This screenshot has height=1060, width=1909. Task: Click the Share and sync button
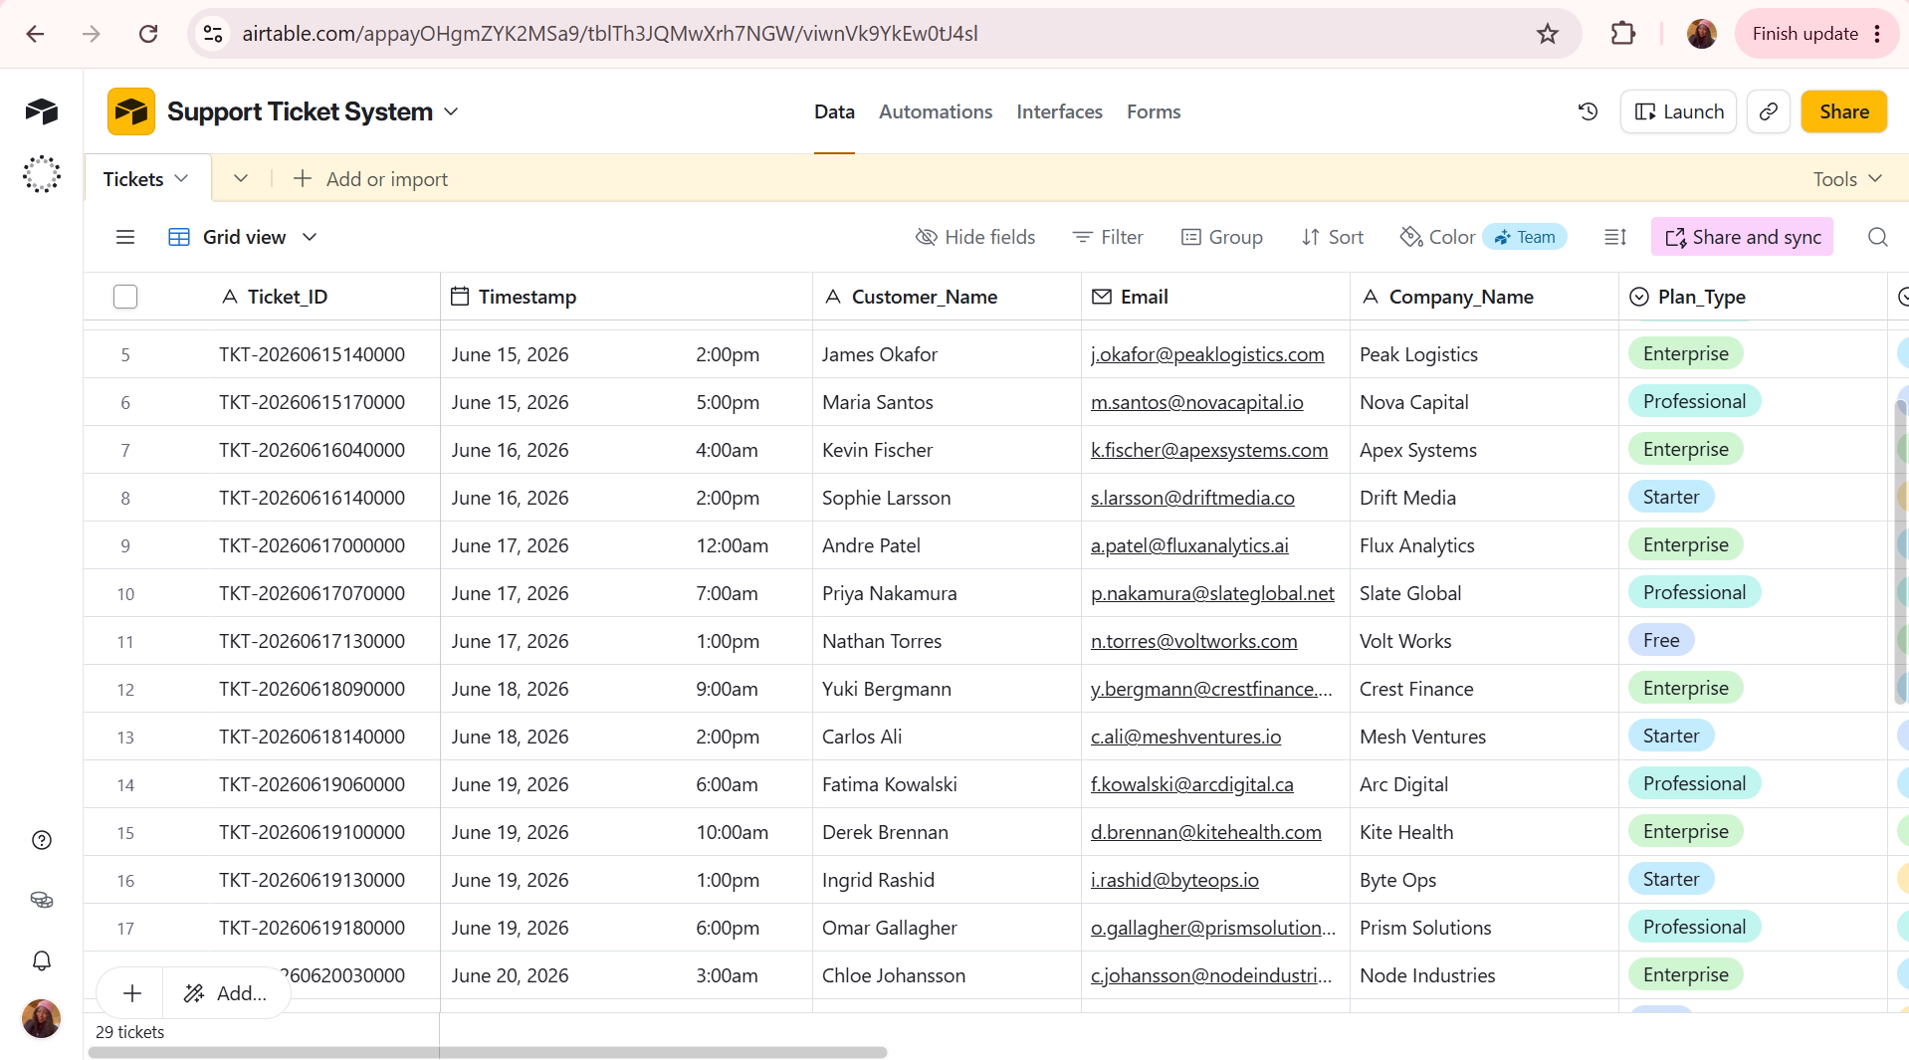1742,237
